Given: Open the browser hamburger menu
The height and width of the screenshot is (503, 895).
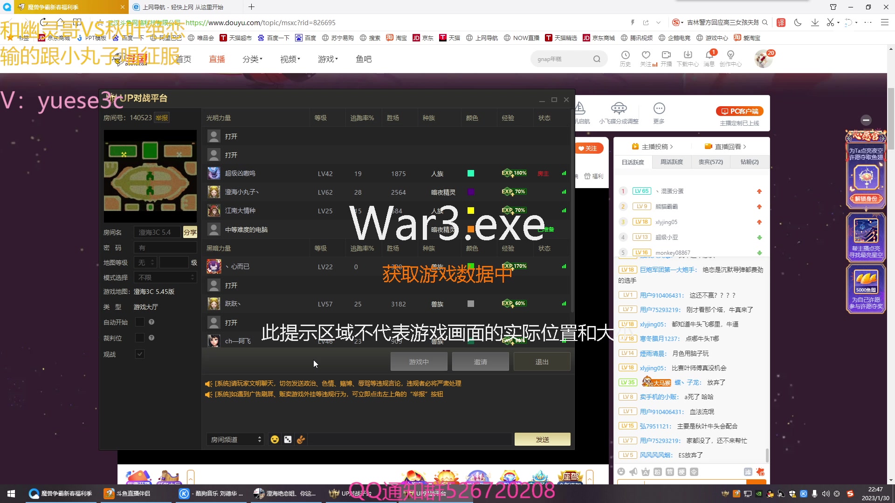Looking at the screenshot, I should click(885, 22).
